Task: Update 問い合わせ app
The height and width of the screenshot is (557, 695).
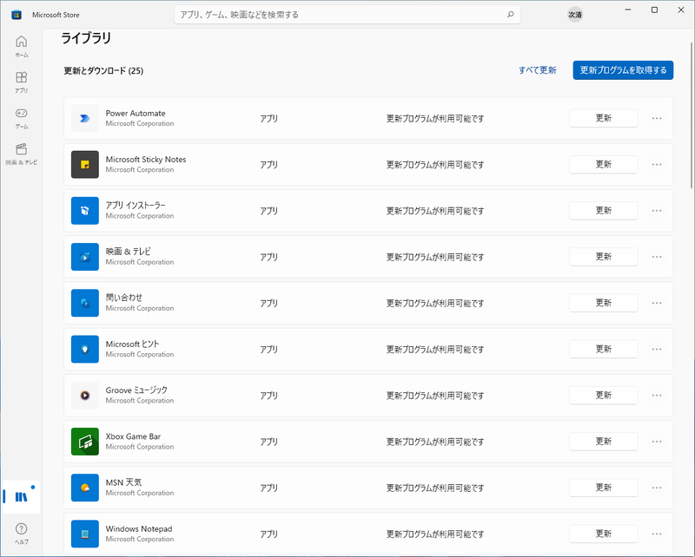Action: 603,303
